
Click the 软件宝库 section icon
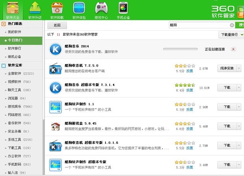4,66
